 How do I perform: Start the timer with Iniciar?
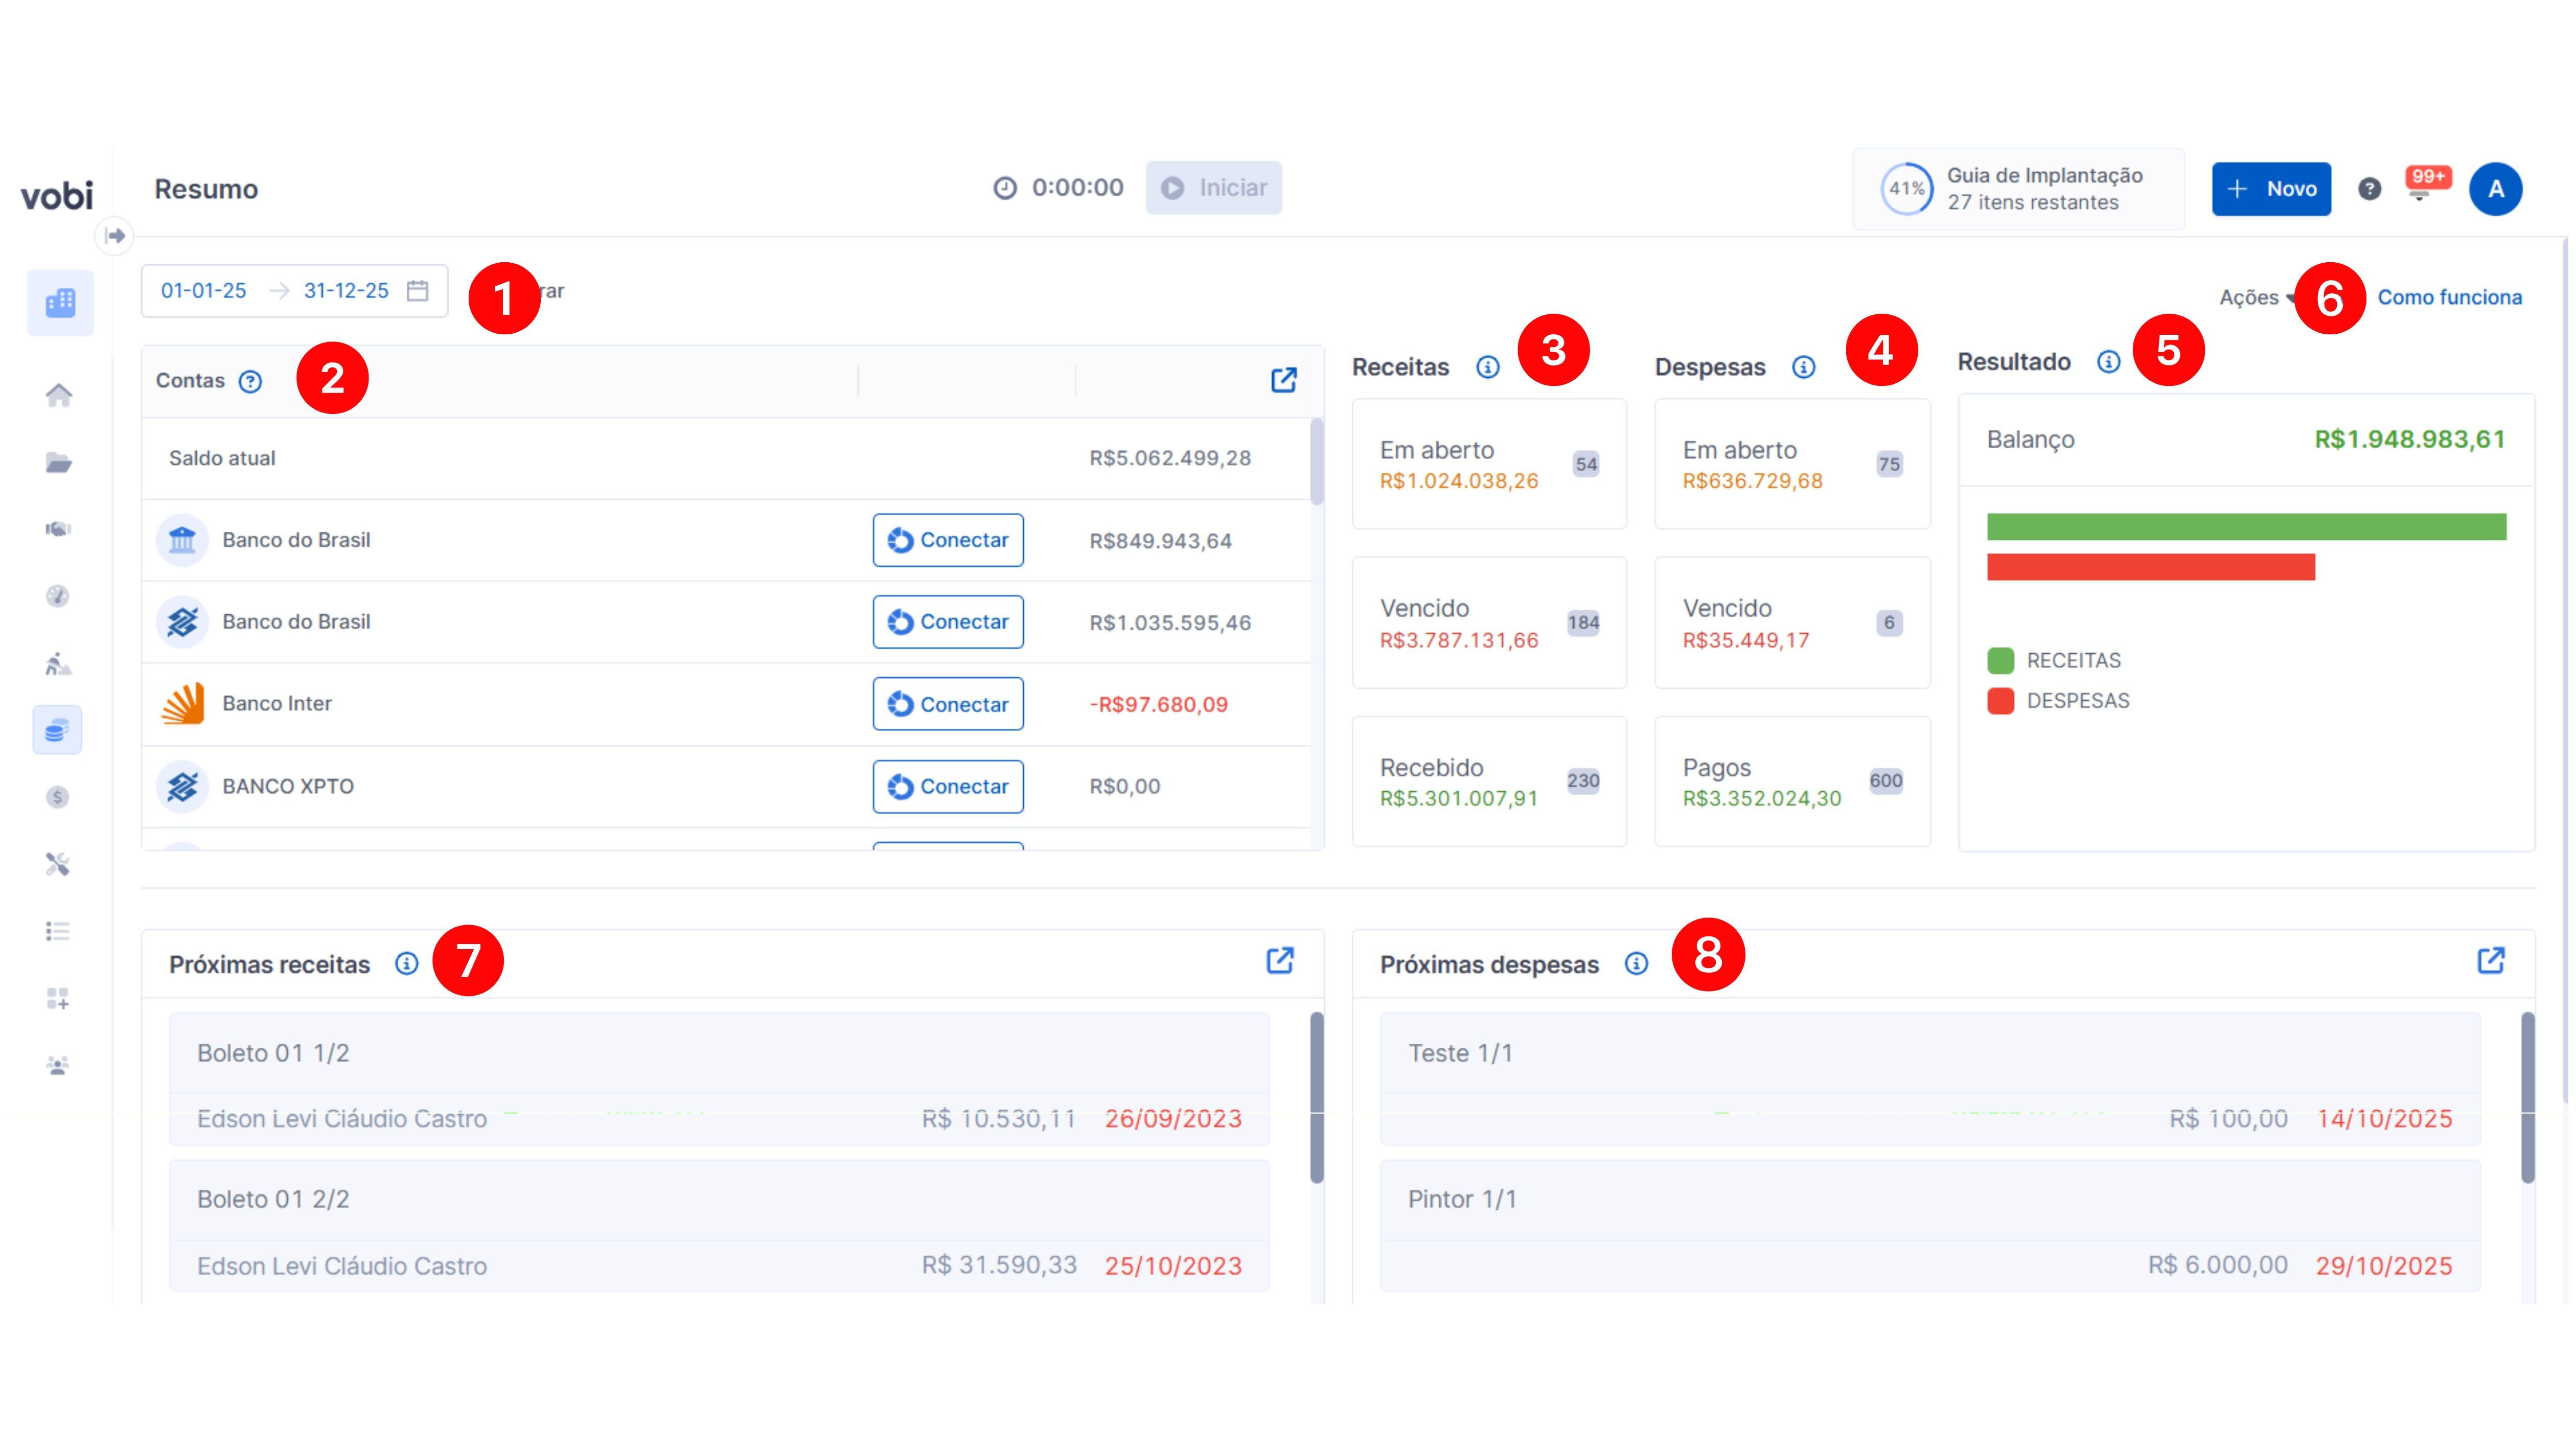click(1213, 188)
